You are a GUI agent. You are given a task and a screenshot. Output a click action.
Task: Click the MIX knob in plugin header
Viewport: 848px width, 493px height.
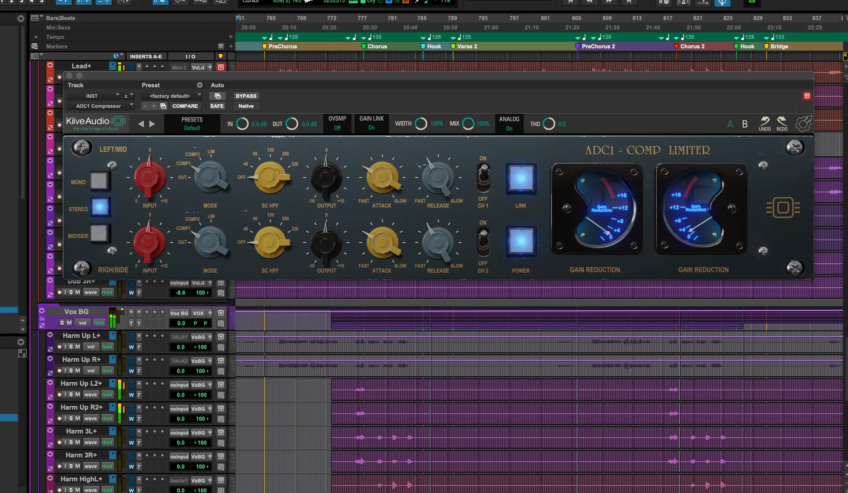[468, 124]
